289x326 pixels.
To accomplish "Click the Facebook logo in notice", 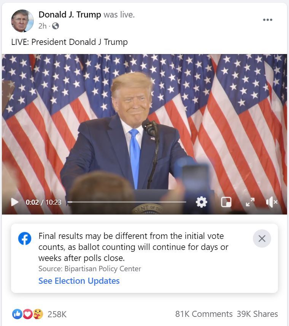I will (x=25, y=238).
